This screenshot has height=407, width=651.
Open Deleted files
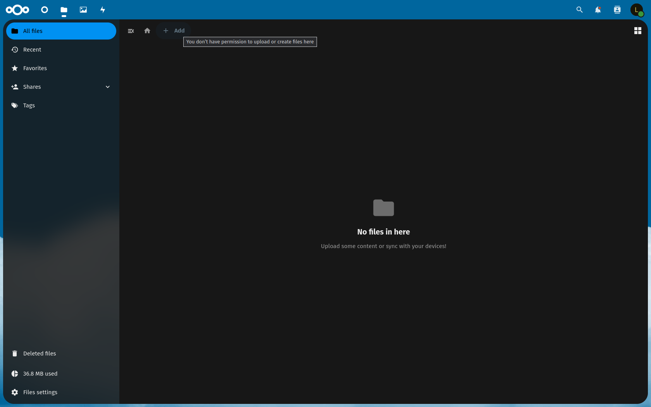pos(61,354)
